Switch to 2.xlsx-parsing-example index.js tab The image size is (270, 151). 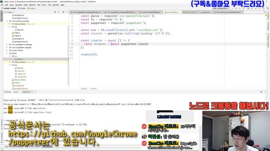click(228, 12)
